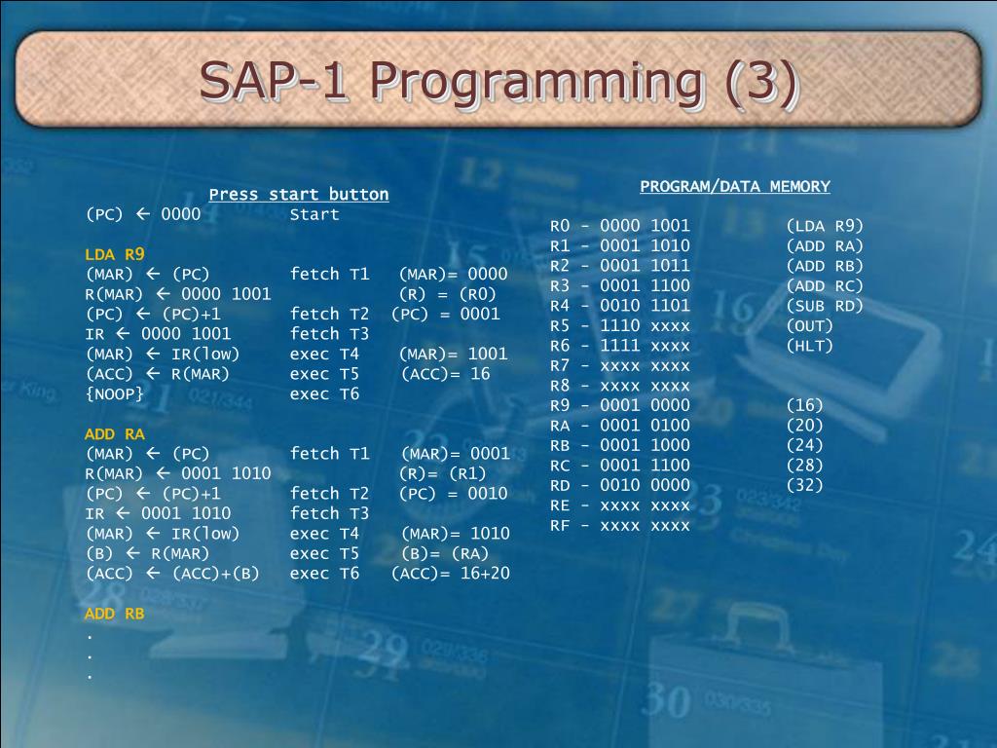Click the "(PC) = 0010" value
Viewport: 997px width, 748px height.
(454, 494)
